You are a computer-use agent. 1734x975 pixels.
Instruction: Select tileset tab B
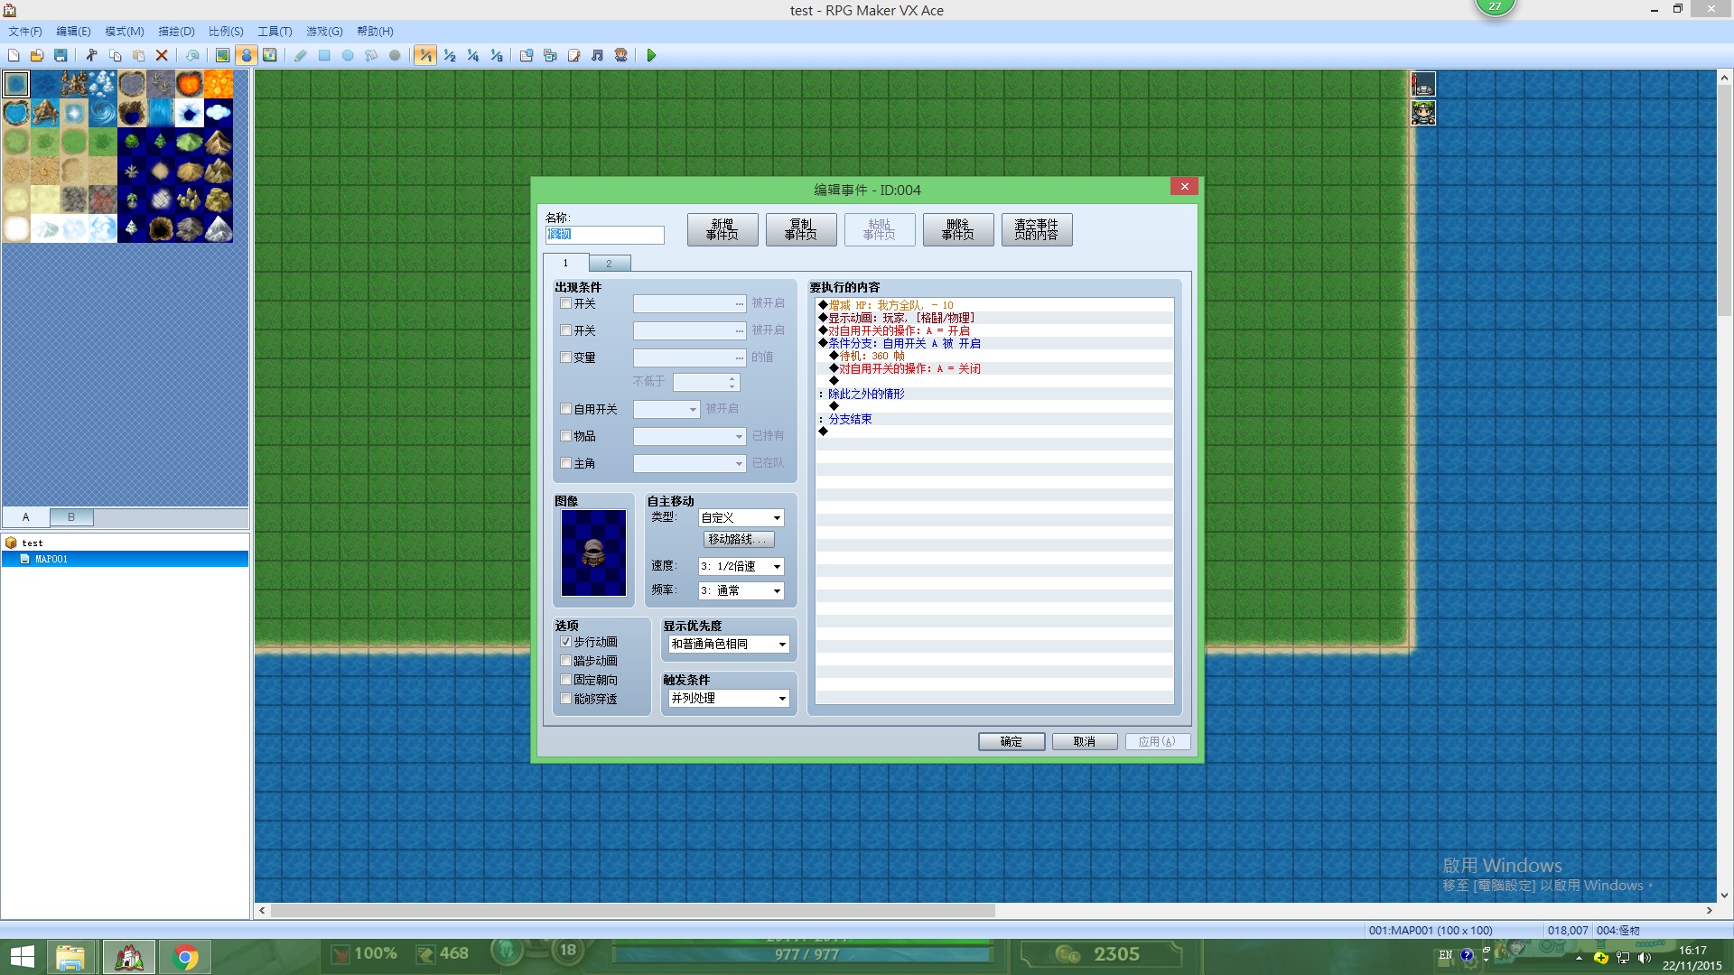(71, 517)
